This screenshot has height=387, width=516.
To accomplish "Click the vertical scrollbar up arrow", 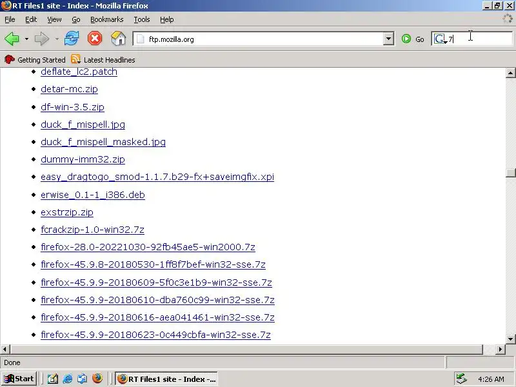I will click(x=510, y=73).
